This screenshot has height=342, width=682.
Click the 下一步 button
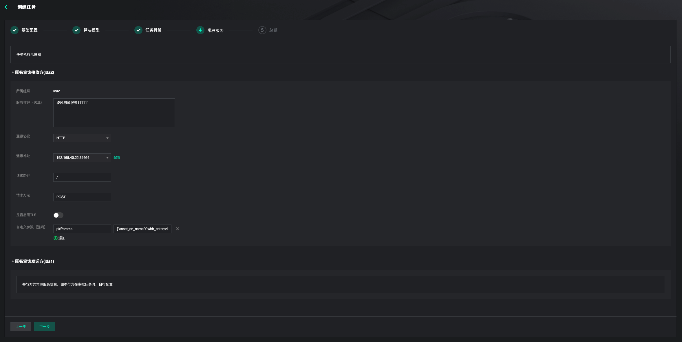[45, 327]
